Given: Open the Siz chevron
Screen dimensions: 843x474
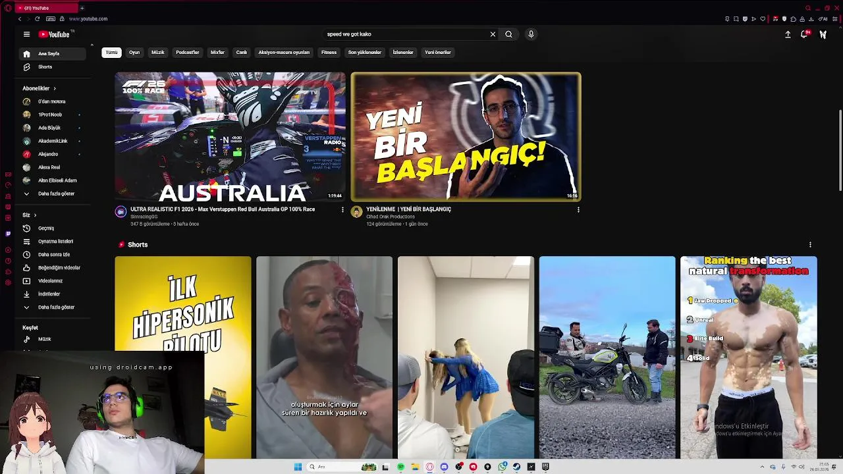Looking at the screenshot, I should pyautogui.click(x=35, y=215).
